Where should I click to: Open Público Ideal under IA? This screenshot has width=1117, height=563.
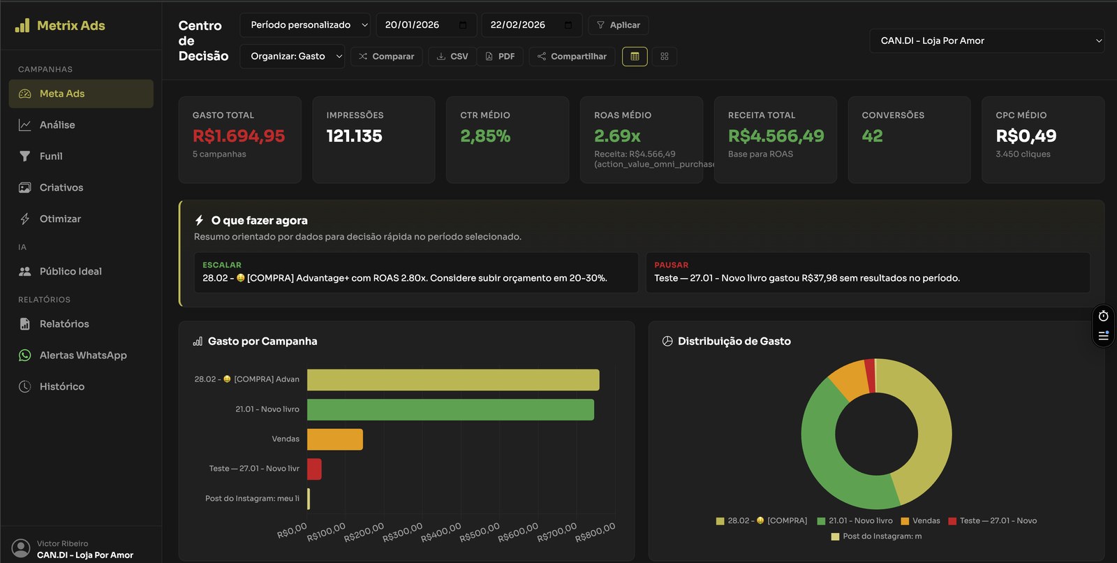pos(81,271)
